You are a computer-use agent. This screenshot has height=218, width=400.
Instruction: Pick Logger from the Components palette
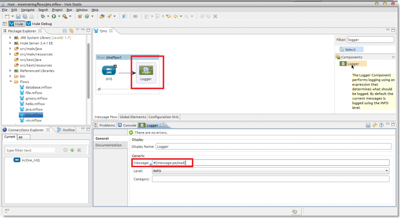[x=353, y=64]
